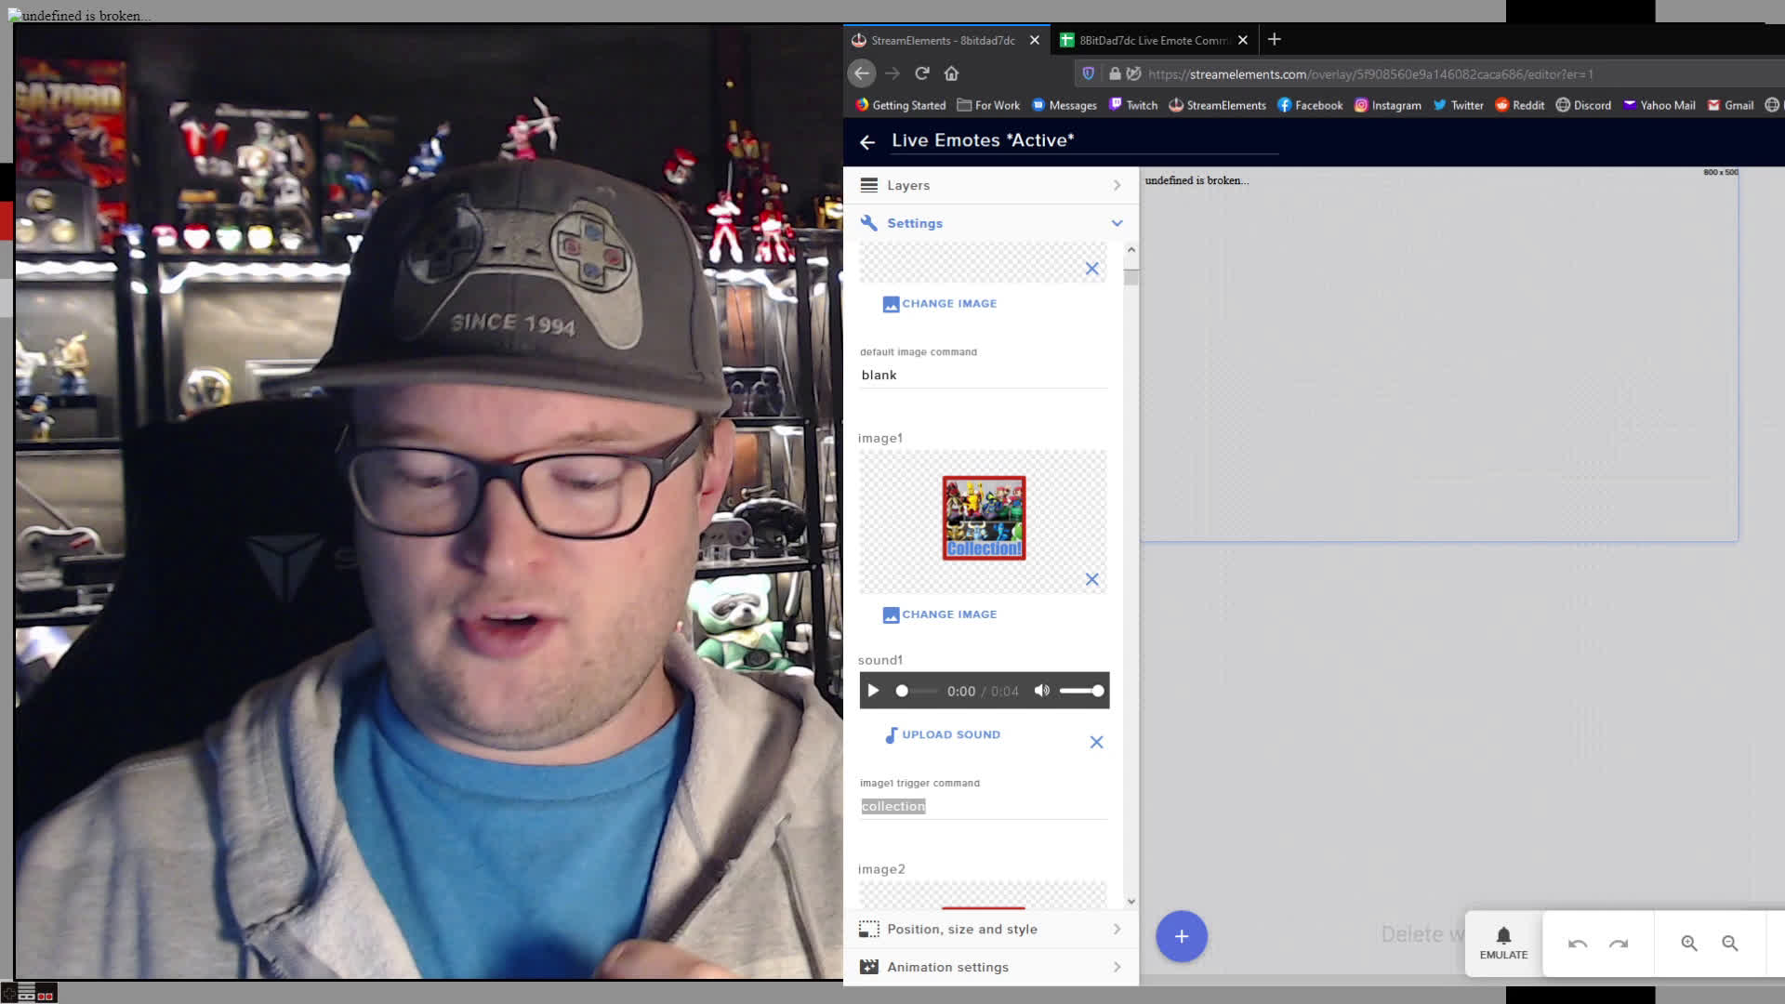Switch to the StreamElements browser tab
The image size is (1785, 1004).
(x=939, y=39)
